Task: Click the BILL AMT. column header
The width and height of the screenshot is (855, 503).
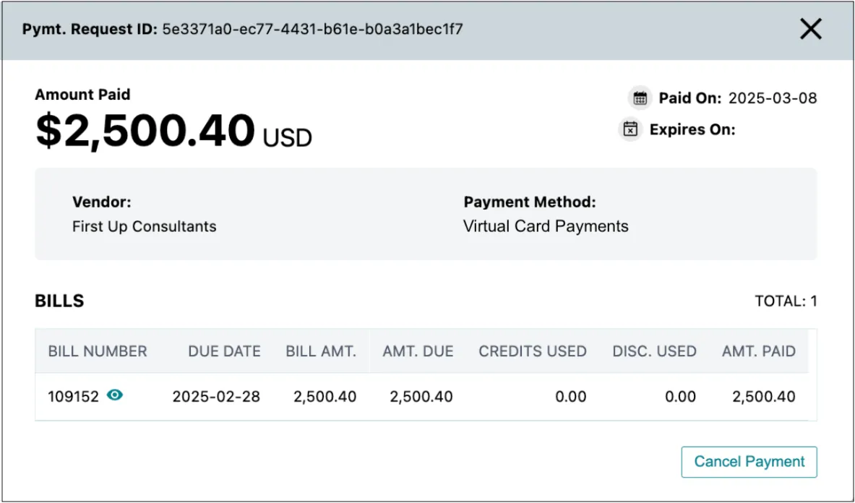Action: point(321,351)
